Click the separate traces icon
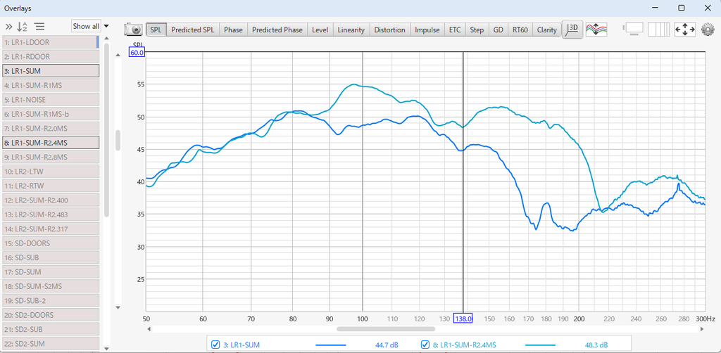The image size is (721, 353). [x=596, y=30]
